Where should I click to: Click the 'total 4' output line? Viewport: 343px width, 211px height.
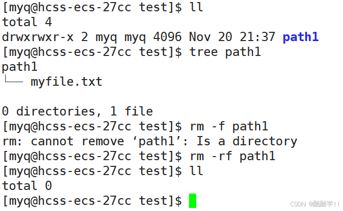(27, 22)
